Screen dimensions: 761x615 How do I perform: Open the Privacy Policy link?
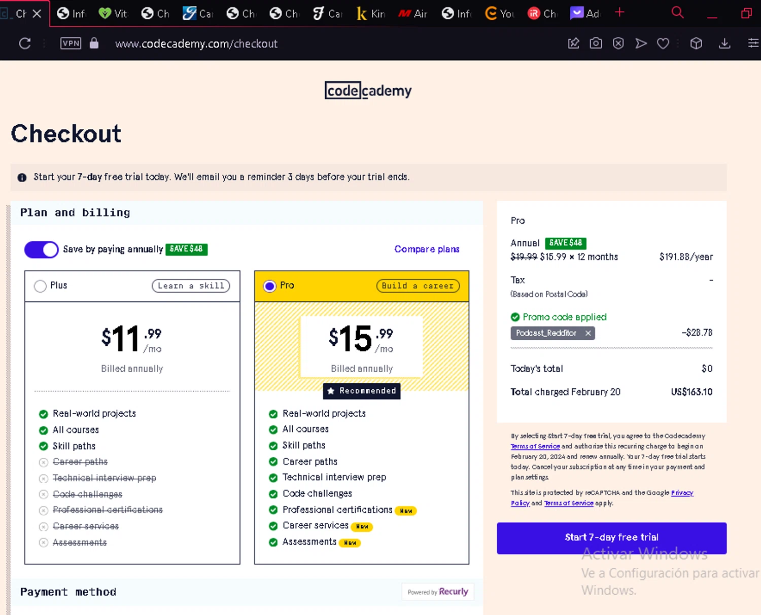click(x=682, y=493)
